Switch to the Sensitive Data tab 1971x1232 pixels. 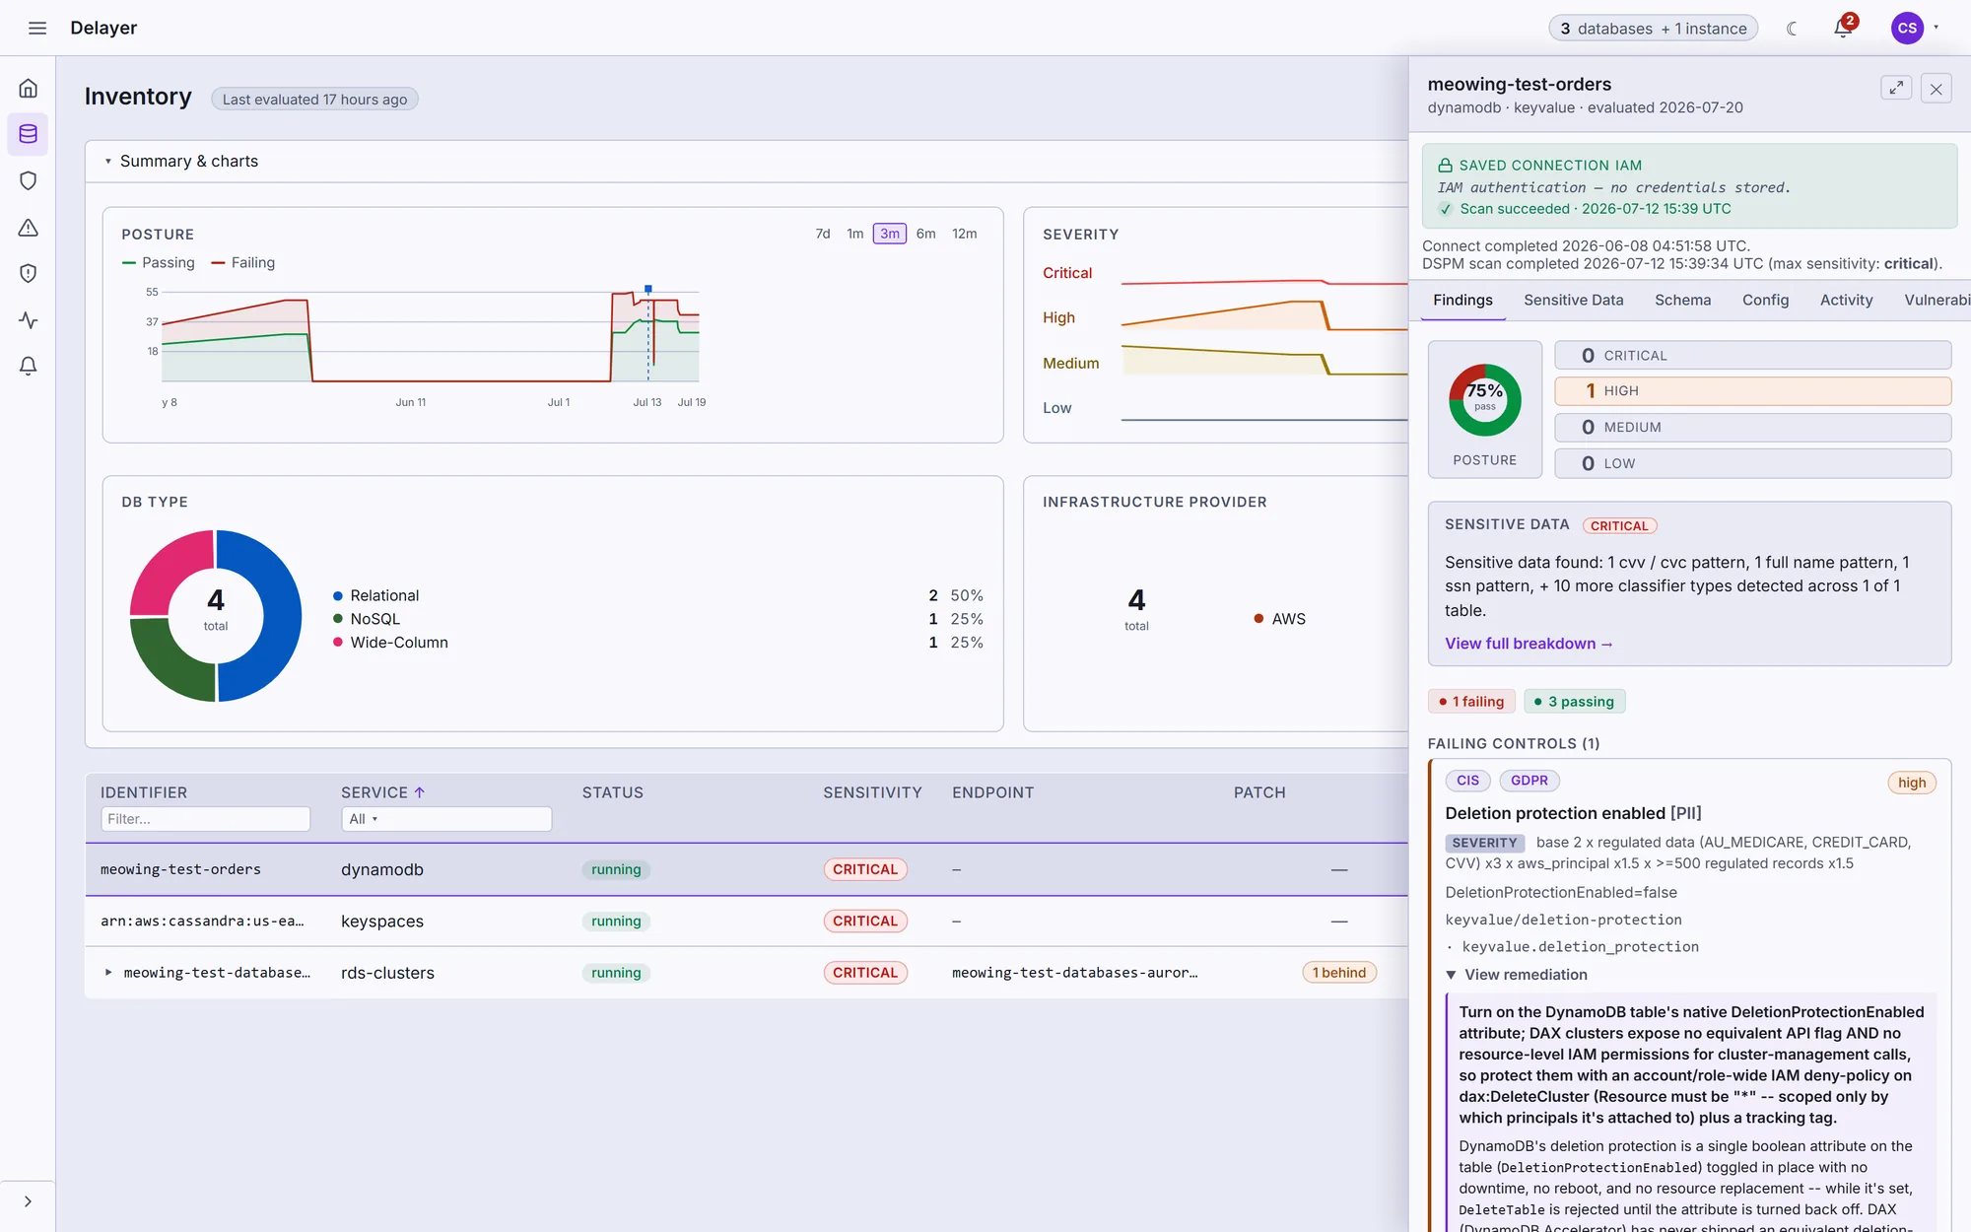[x=1573, y=301]
